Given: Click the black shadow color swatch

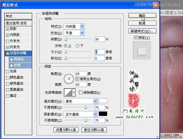Looking at the screenshot, I should pos(103,114).
